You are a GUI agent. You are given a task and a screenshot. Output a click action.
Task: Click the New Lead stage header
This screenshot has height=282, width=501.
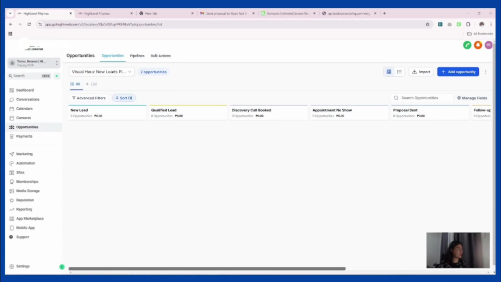pyautogui.click(x=107, y=113)
